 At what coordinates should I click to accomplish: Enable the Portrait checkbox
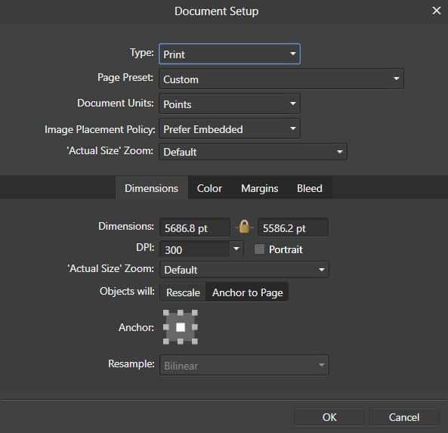point(259,249)
